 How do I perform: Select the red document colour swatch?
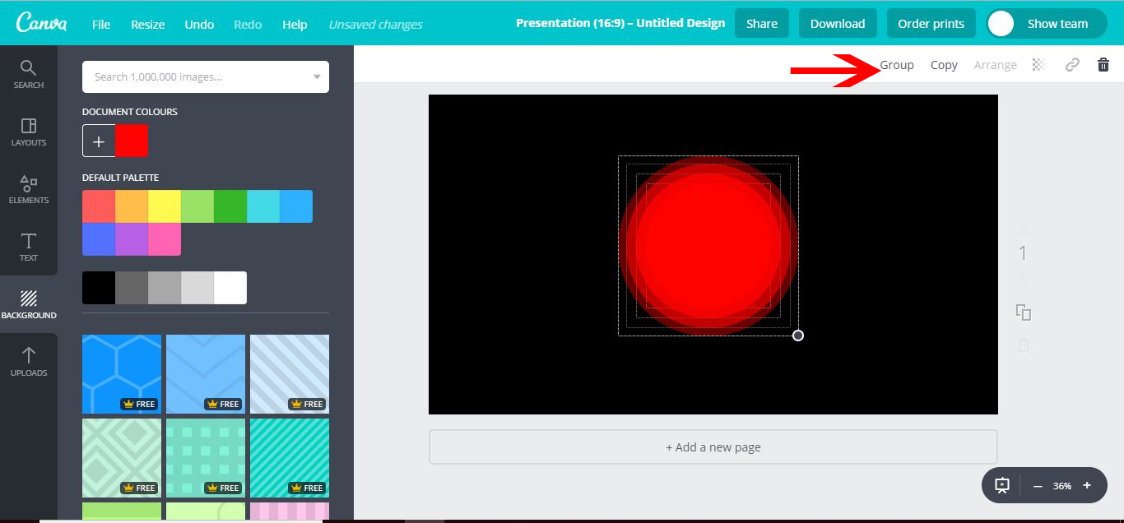(132, 140)
